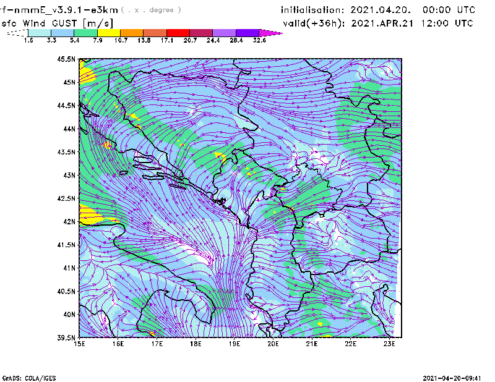
Task: Click the 20.7 legend value
Action: tap(190, 40)
